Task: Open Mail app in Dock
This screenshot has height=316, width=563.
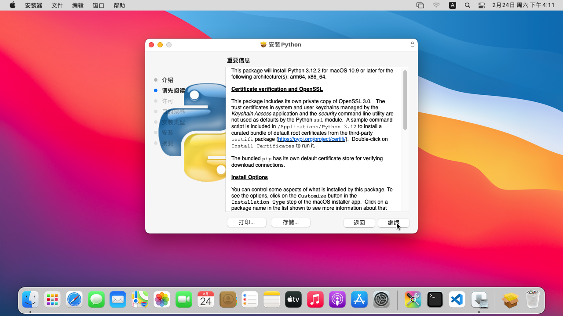Action: (118, 300)
